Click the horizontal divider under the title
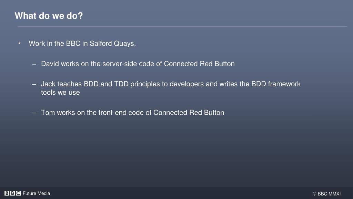 pyautogui.click(x=182, y=27)
